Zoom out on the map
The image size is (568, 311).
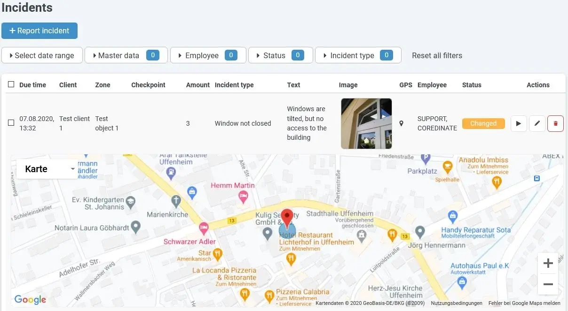(x=548, y=284)
